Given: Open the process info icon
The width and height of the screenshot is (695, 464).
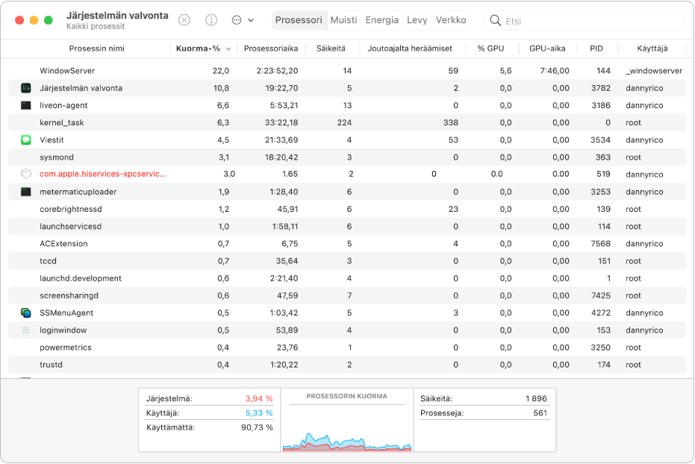Looking at the screenshot, I should [x=211, y=20].
